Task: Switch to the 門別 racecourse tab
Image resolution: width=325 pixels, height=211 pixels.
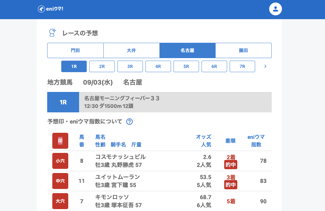Action: (75, 50)
